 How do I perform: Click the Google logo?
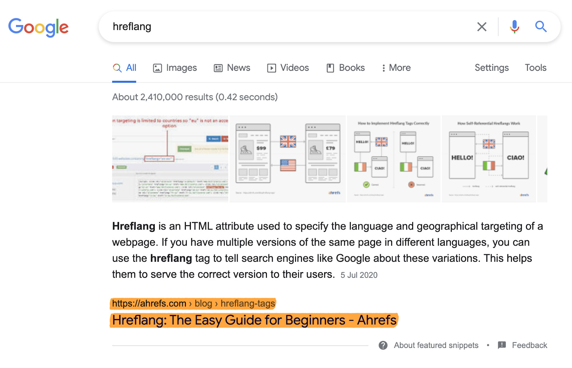pyautogui.click(x=38, y=27)
